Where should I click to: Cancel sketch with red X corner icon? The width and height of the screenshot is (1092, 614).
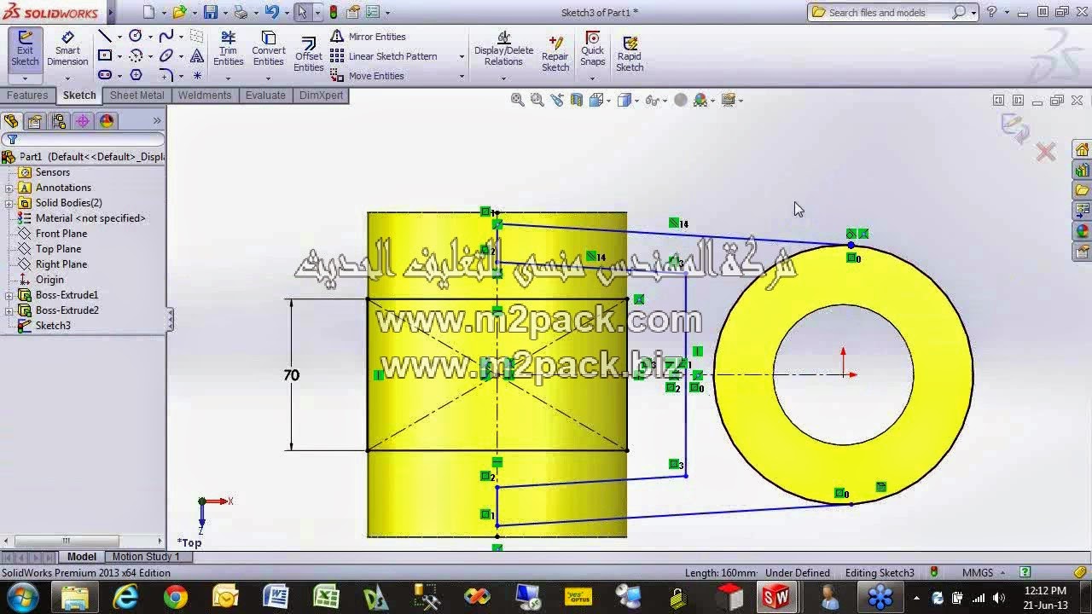(x=1046, y=153)
